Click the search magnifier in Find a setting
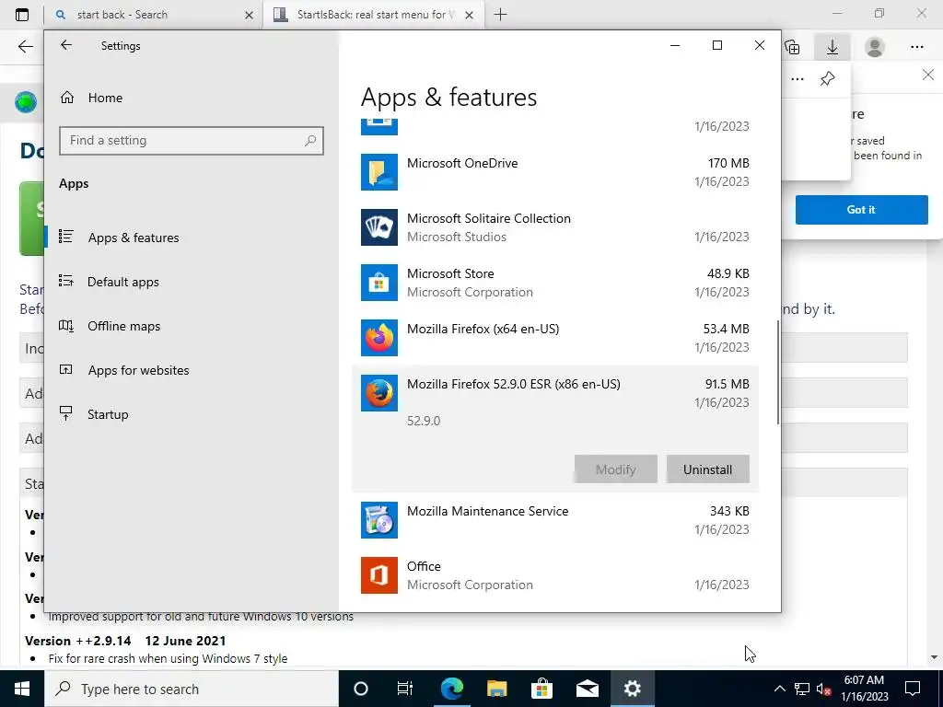Image resolution: width=943 pixels, height=707 pixels. (310, 141)
